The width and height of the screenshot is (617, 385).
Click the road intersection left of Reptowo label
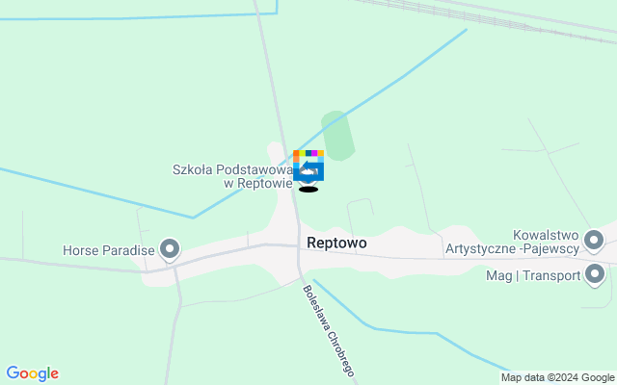(298, 246)
